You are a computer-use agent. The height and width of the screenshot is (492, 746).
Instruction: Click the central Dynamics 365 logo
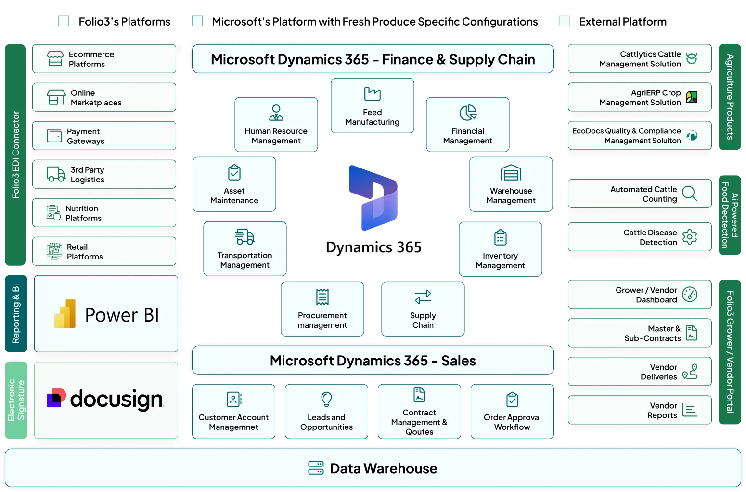[373, 209]
